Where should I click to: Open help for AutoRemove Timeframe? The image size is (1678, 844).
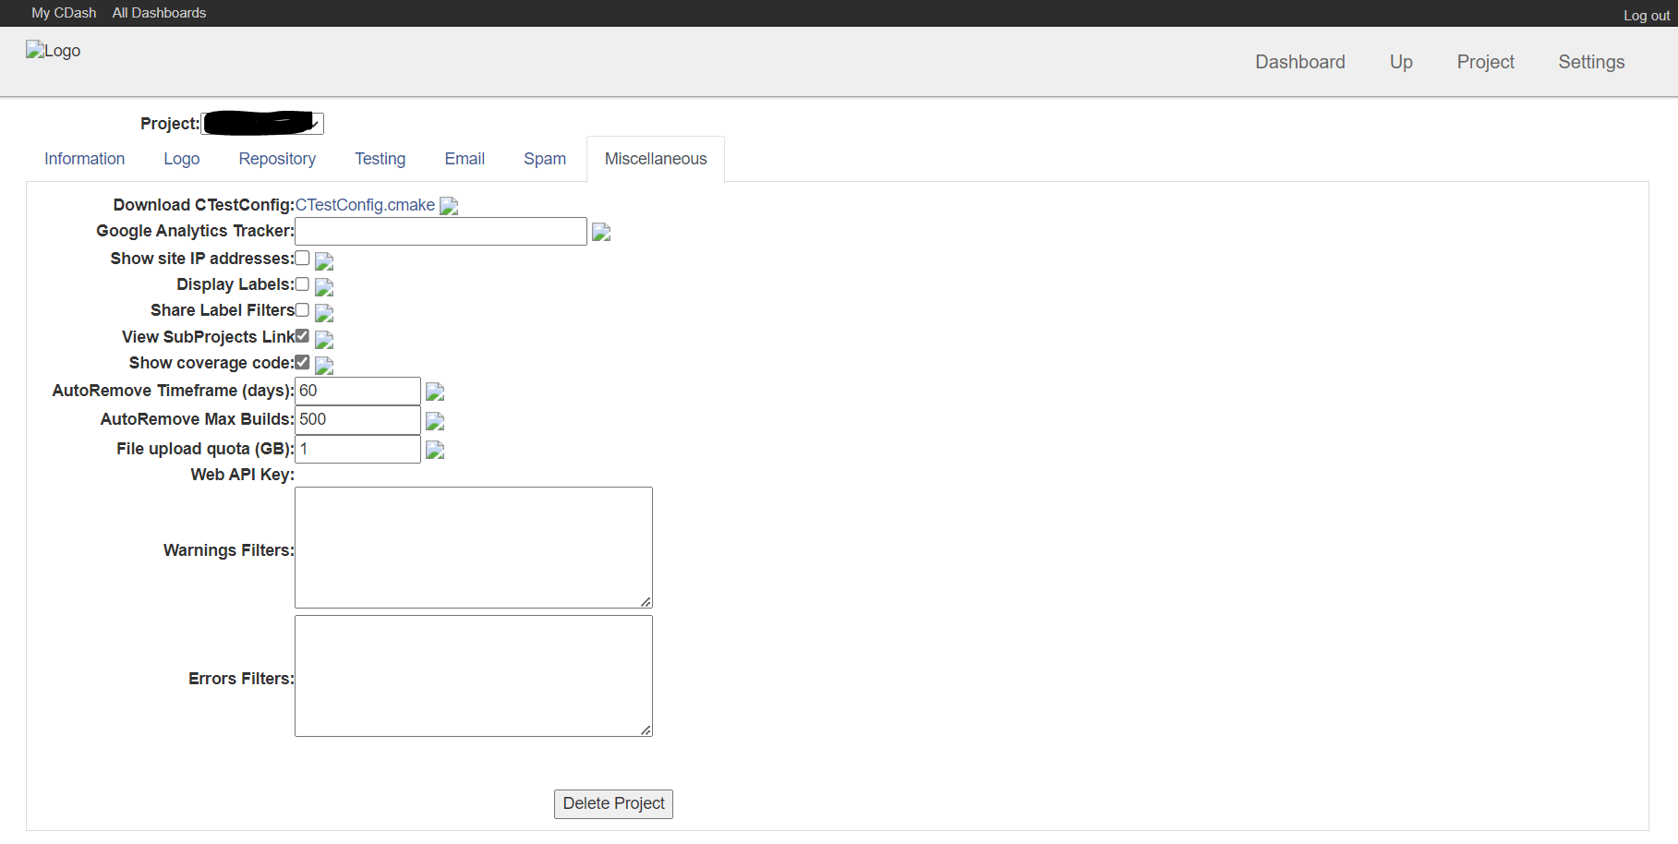(x=434, y=392)
